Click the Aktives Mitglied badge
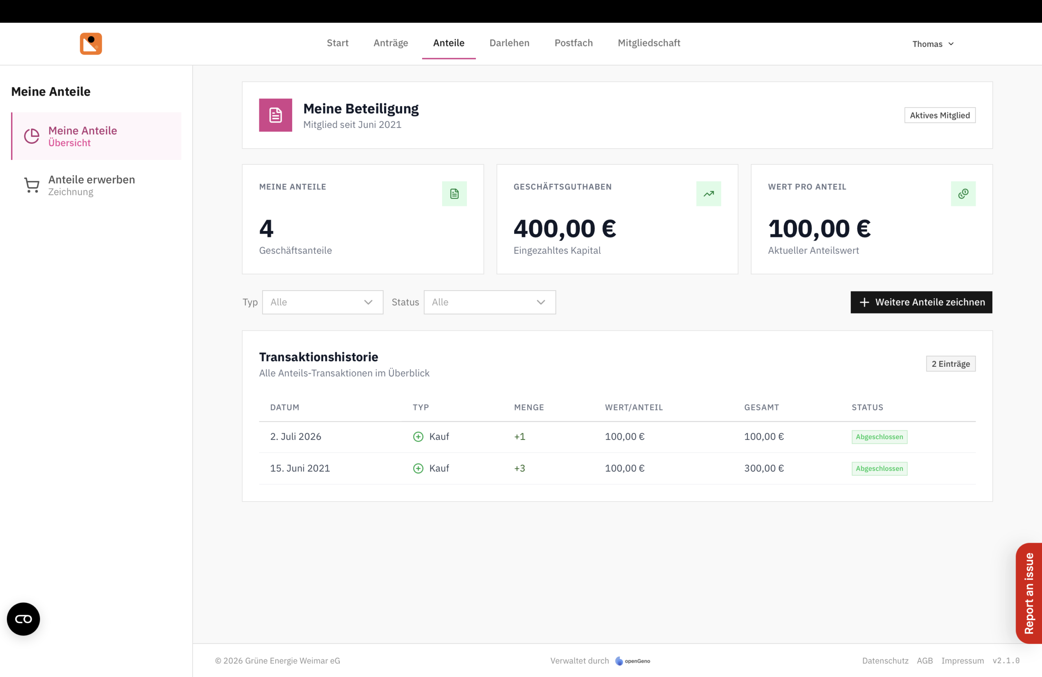The width and height of the screenshot is (1042, 677). pyautogui.click(x=939, y=115)
